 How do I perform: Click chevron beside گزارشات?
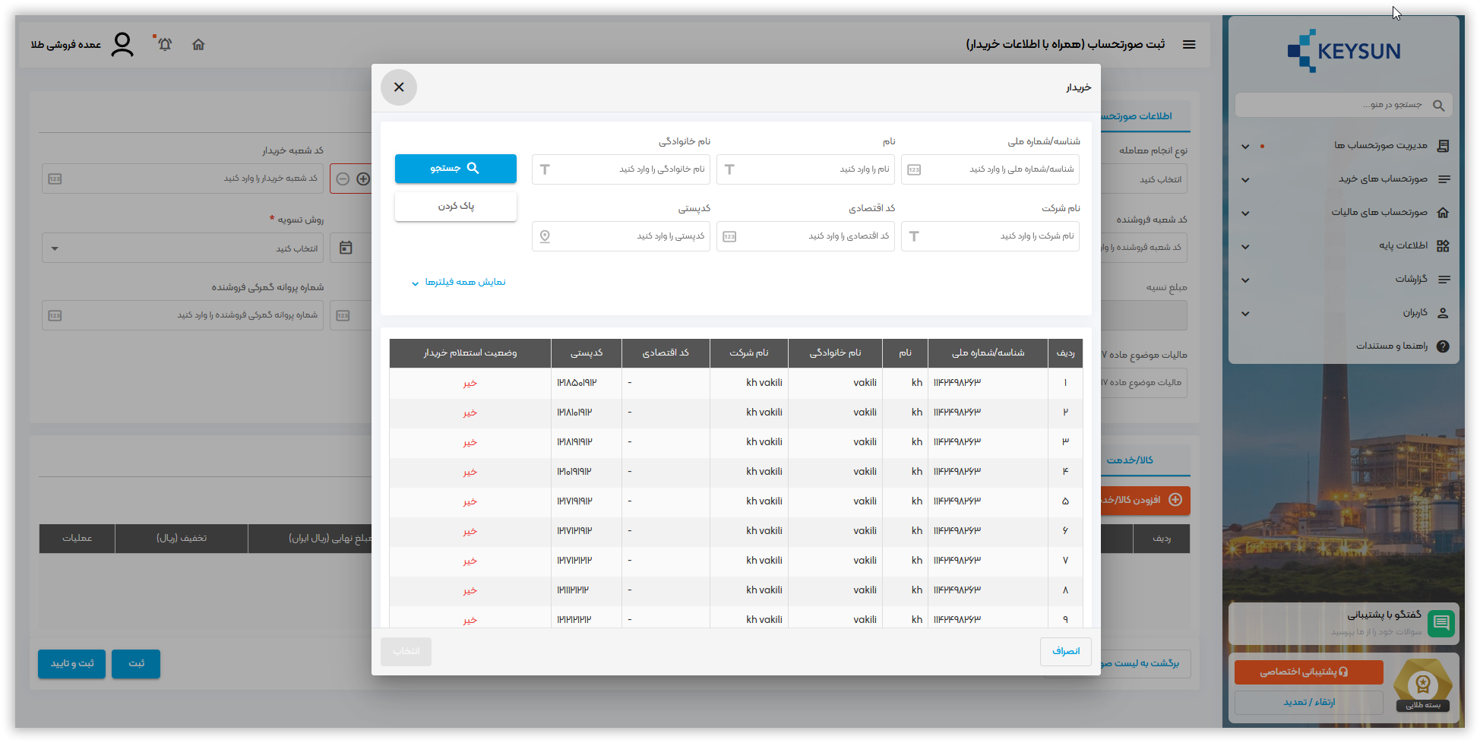[x=1245, y=280]
